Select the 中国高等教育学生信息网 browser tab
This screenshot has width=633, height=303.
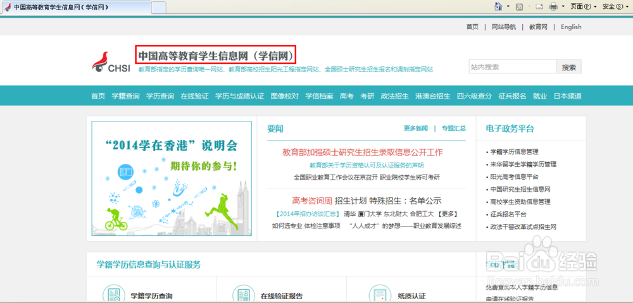tap(76, 7)
